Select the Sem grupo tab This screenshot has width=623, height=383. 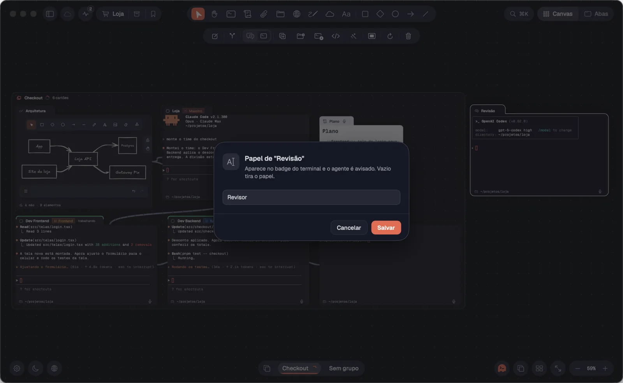click(344, 368)
